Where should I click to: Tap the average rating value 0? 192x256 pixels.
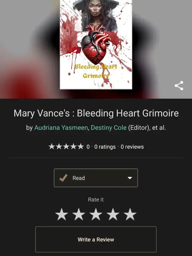point(88,147)
